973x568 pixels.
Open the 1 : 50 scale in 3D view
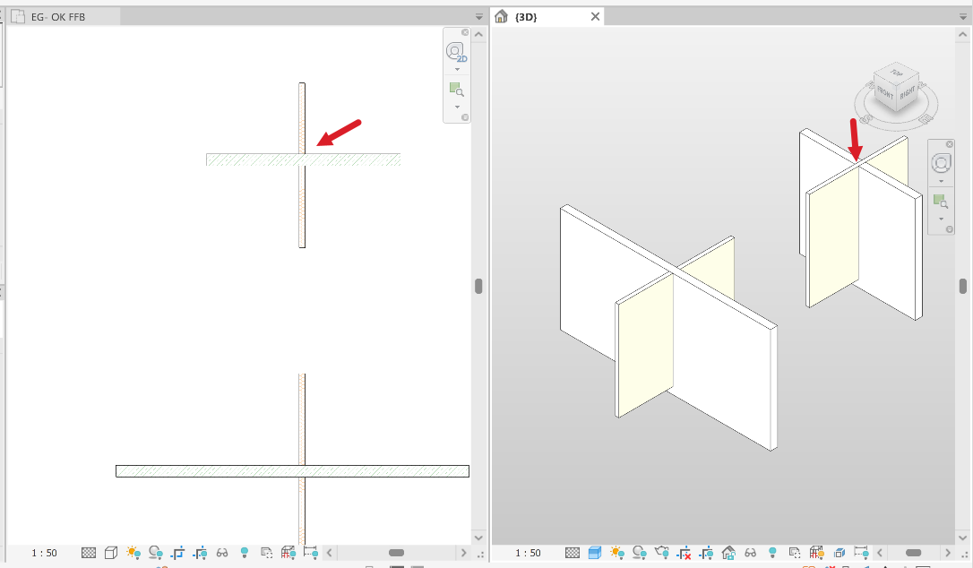[x=528, y=553]
